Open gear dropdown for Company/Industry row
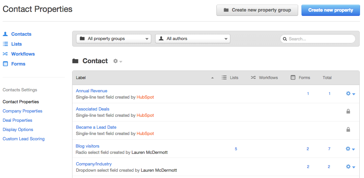364x178 pixels. 350,167
